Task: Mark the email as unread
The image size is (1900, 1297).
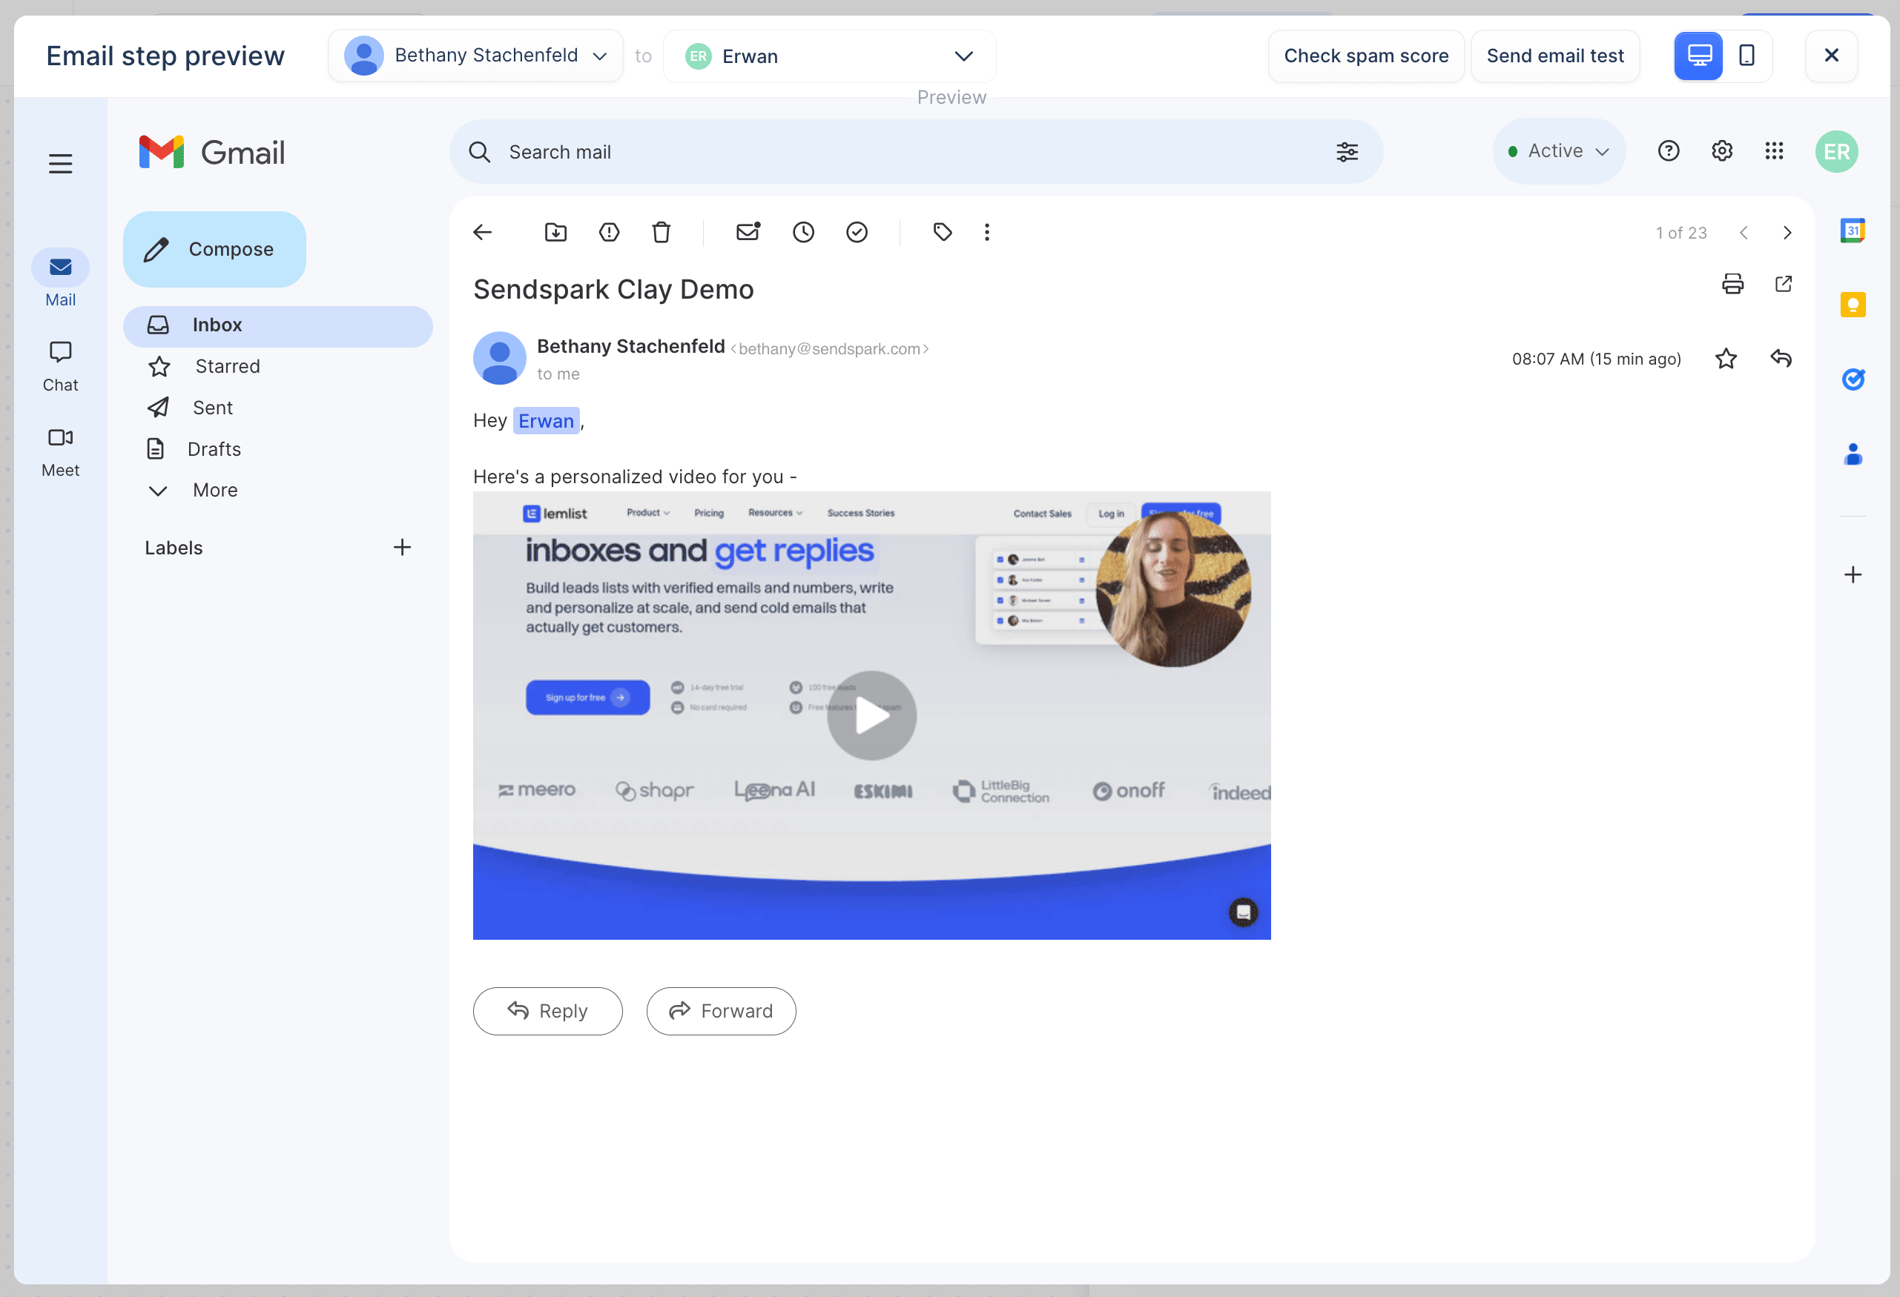Action: coord(748,232)
